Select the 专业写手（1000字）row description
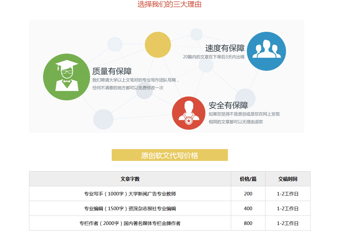Screen dimensions: 347x240 click(130, 194)
